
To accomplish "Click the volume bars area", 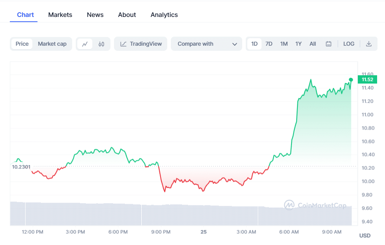I will [x=181, y=213].
